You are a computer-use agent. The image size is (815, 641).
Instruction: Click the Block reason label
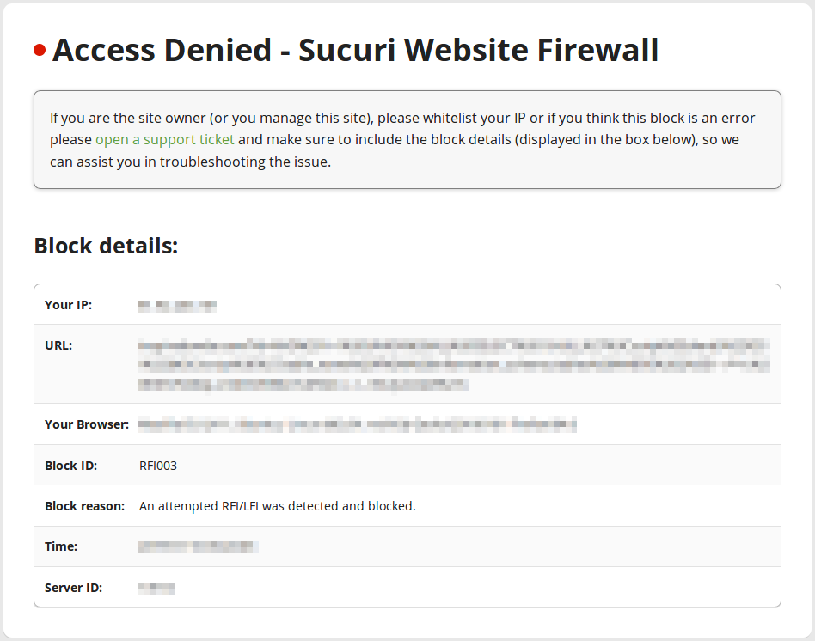pos(85,506)
